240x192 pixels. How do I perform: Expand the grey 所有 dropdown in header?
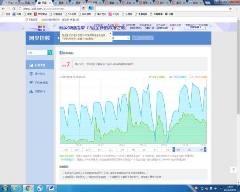(x=143, y=38)
